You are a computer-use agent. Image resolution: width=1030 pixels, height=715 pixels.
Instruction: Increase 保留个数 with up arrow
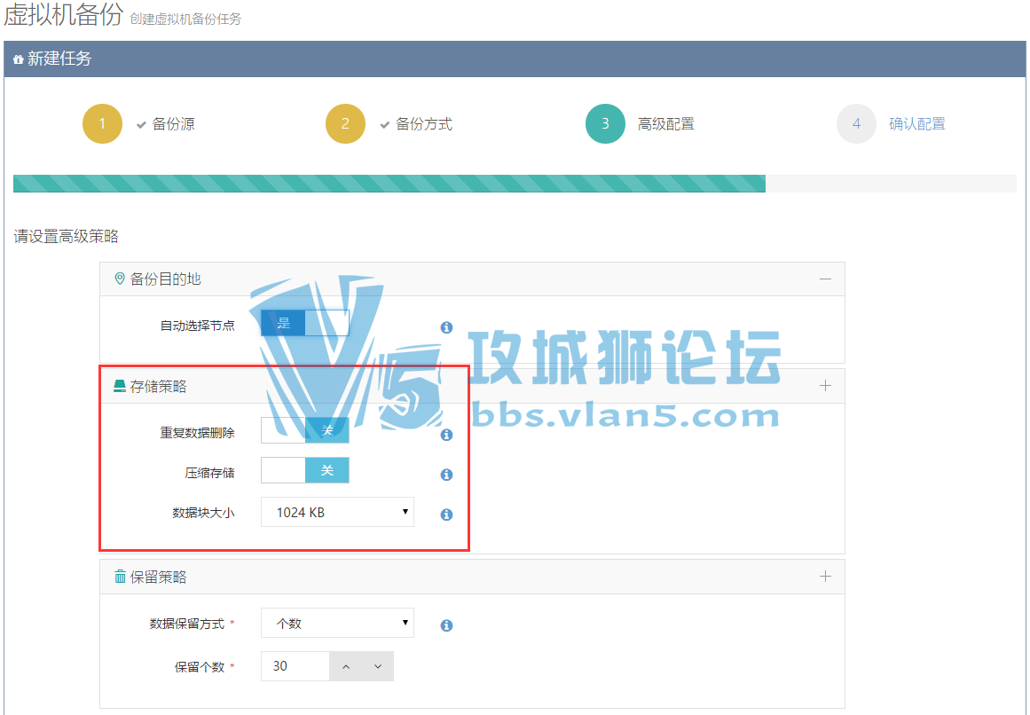(x=346, y=666)
